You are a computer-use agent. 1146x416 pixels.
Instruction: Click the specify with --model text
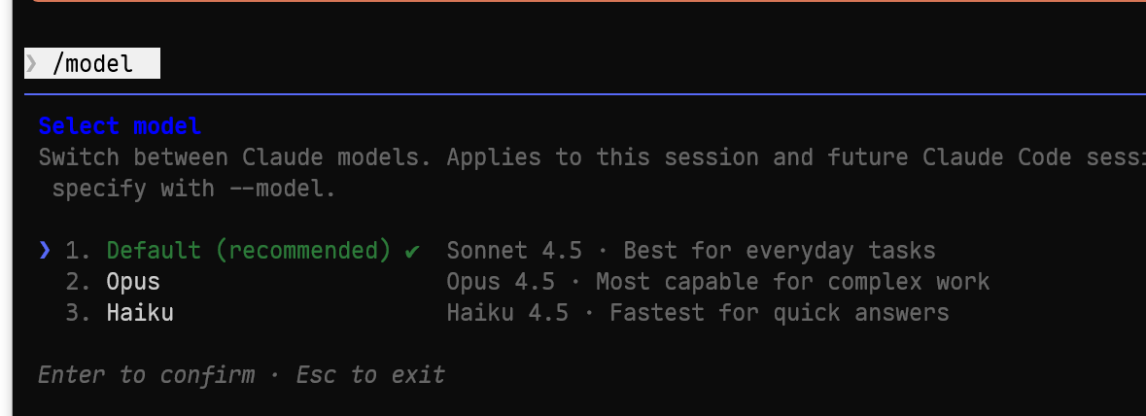tap(193, 189)
